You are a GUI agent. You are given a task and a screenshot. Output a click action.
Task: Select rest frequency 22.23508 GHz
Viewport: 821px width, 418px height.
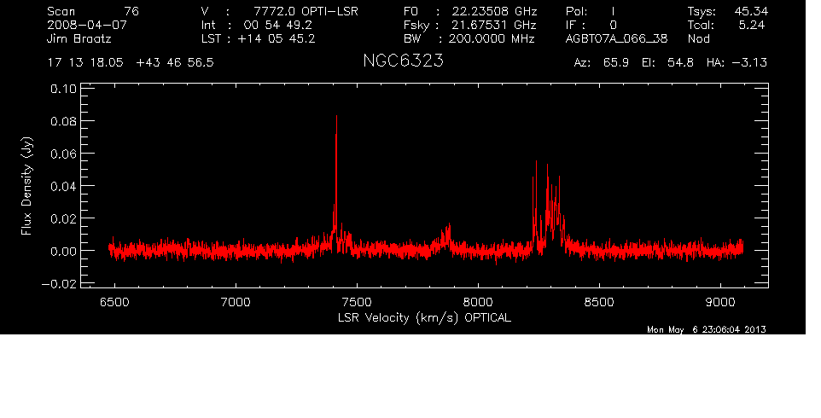click(494, 11)
